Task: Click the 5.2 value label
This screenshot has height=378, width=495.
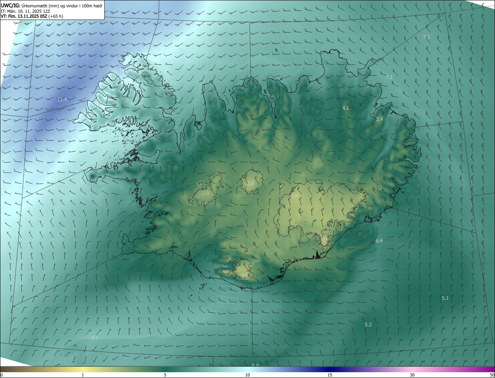Action: point(368,325)
